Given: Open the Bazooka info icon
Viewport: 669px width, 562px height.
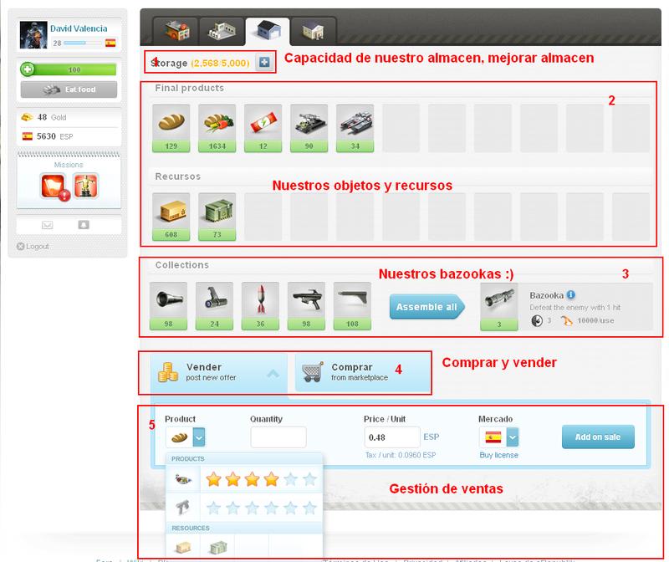Looking at the screenshot, I should (x=570, y=295).
